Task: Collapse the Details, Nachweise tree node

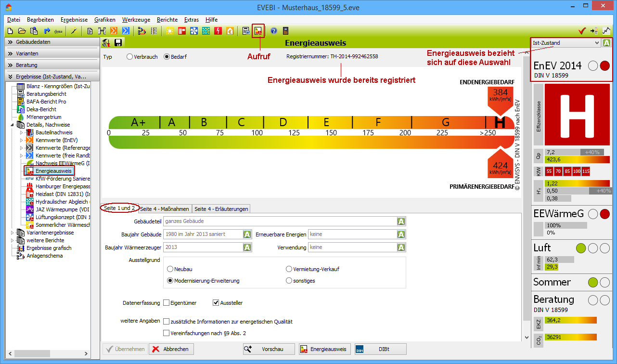Action: click(x=12, y=125)
